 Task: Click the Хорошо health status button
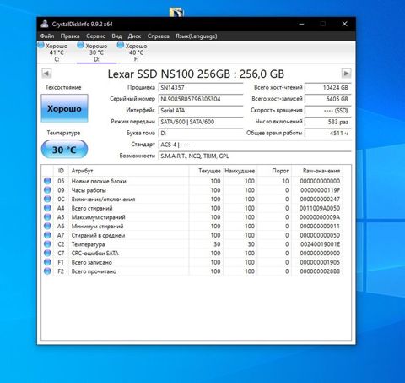click(64, 108)
